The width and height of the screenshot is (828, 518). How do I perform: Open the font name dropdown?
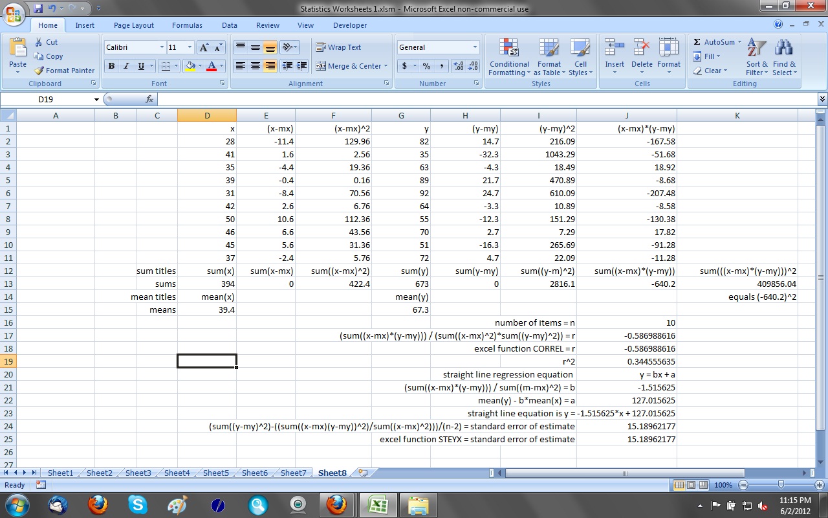(162, 47)
